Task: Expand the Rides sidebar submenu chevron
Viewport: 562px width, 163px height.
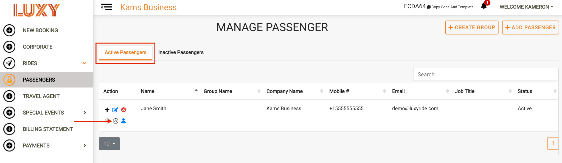Action: 85,63
